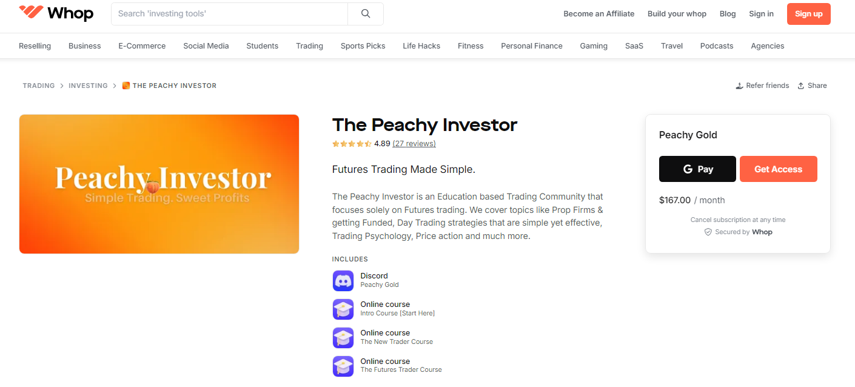Image resolution: width=855 pixels, height=387 pixels.
Task: Open the Futures Trader Course icon
Action: [x=343, y=366]
